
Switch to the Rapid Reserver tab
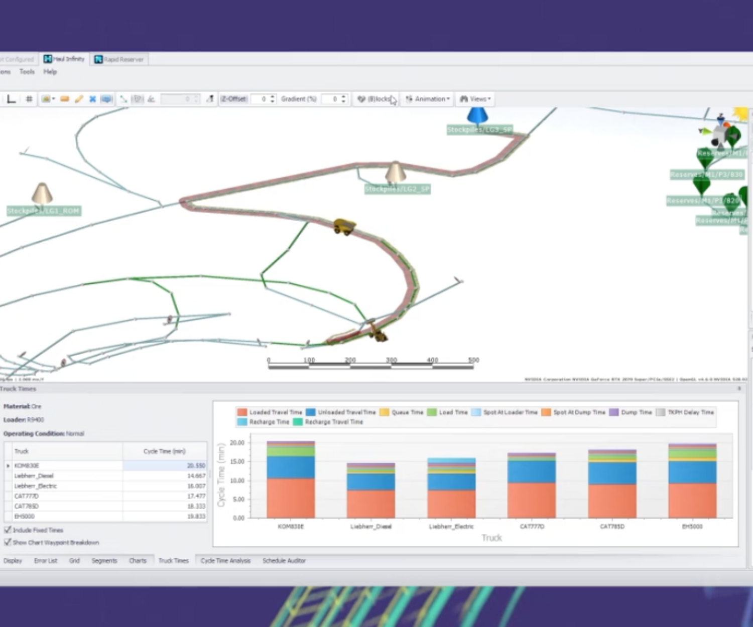(x=119, y=60)
